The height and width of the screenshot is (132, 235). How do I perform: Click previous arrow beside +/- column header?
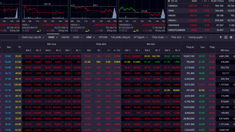(203, 1)
